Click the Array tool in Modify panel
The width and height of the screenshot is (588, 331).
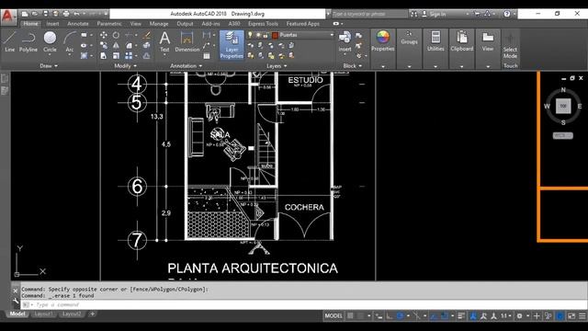(129, 56)
